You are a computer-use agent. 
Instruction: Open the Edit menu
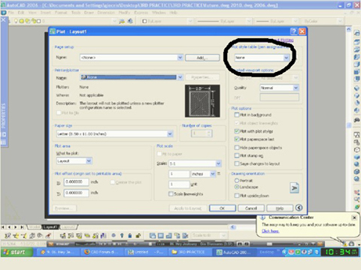(21, 13)
